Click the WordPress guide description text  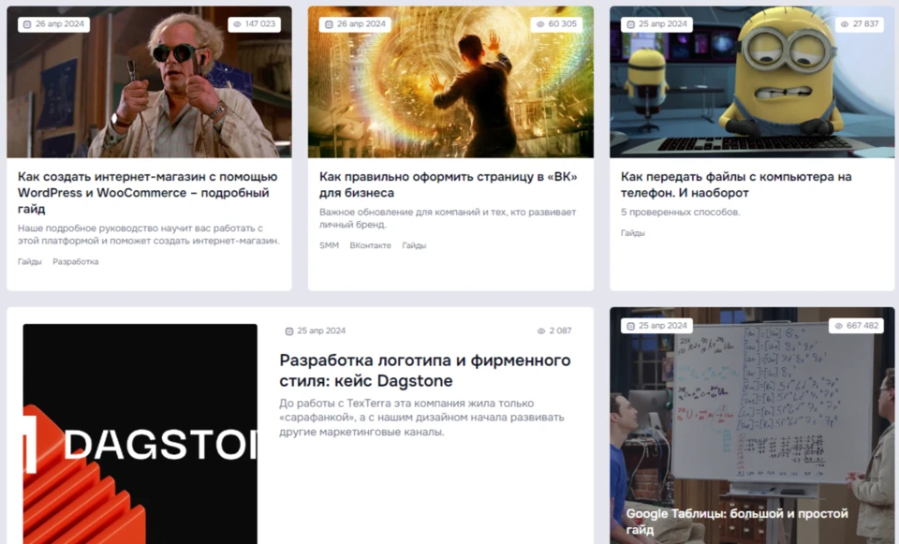[x=149, y=234]
